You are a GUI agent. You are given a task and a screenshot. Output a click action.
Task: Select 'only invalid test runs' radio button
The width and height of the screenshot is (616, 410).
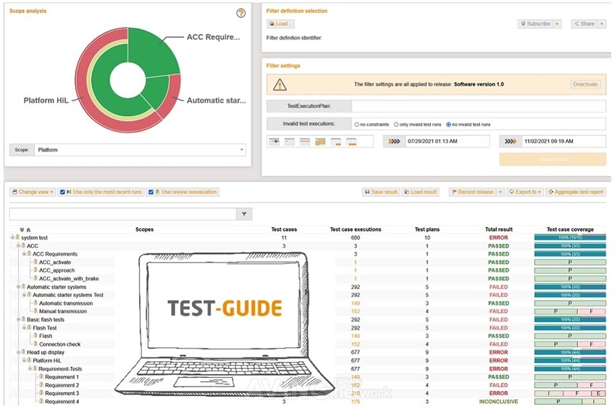[396, 124]
